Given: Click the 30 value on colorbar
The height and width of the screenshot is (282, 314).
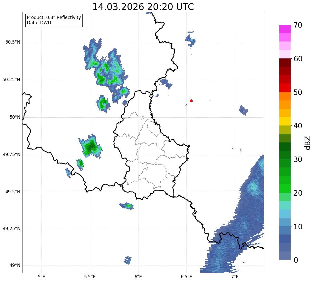Looking at the screenshot, I should point(298,159).
